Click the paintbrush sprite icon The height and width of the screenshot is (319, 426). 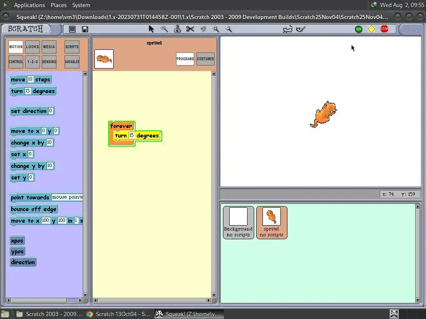(x=301, y=29)
